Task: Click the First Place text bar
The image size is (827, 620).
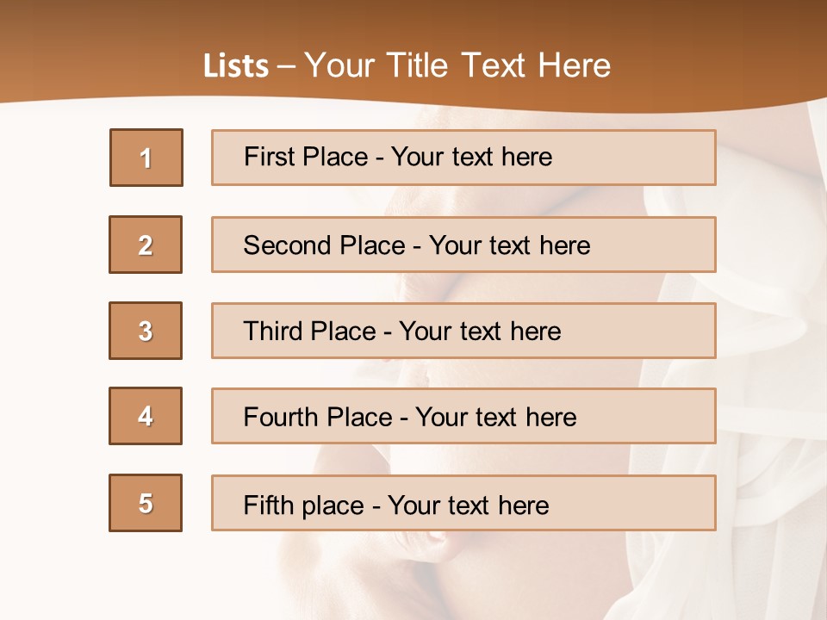Action: (x=463, y=158)
